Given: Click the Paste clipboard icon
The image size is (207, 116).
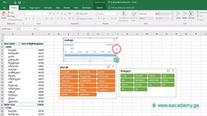Looking at the screenshot, I should click(x=4, y=14).
